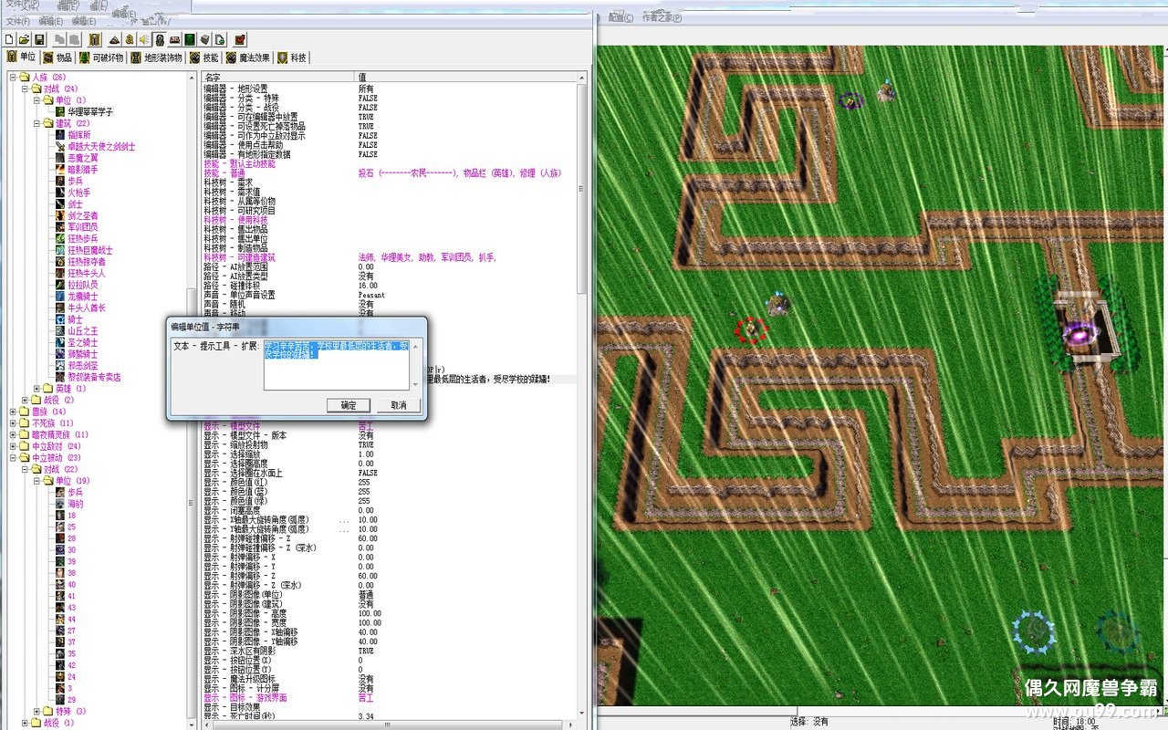Viewport: 1168px width, 730px height.
Task: Select the 科技树 - 可建造建筑 property row
Action: pos(389,257)
